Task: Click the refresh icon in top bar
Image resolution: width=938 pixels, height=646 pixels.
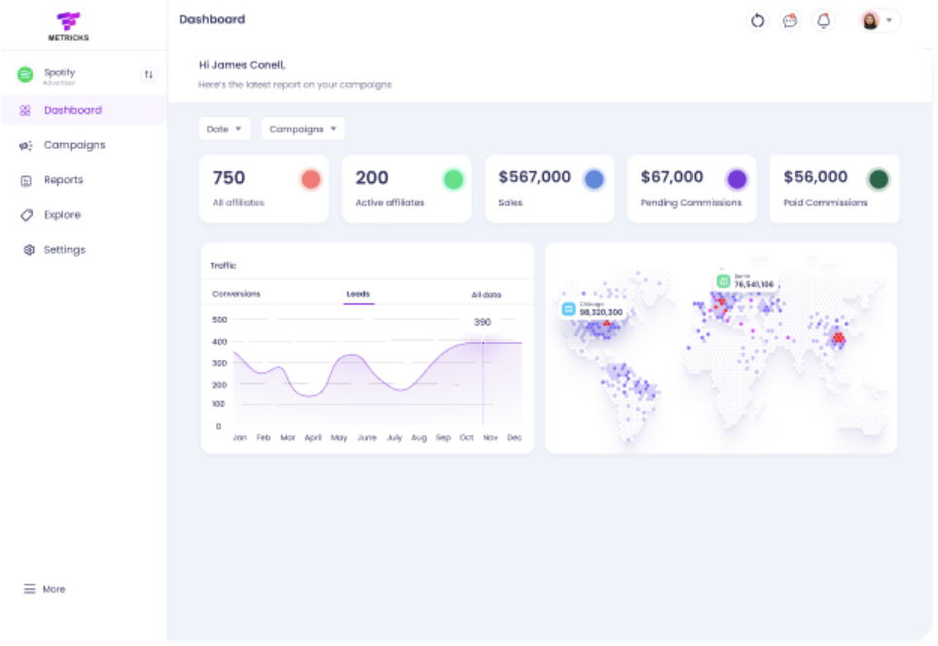Action: [757, 20]
